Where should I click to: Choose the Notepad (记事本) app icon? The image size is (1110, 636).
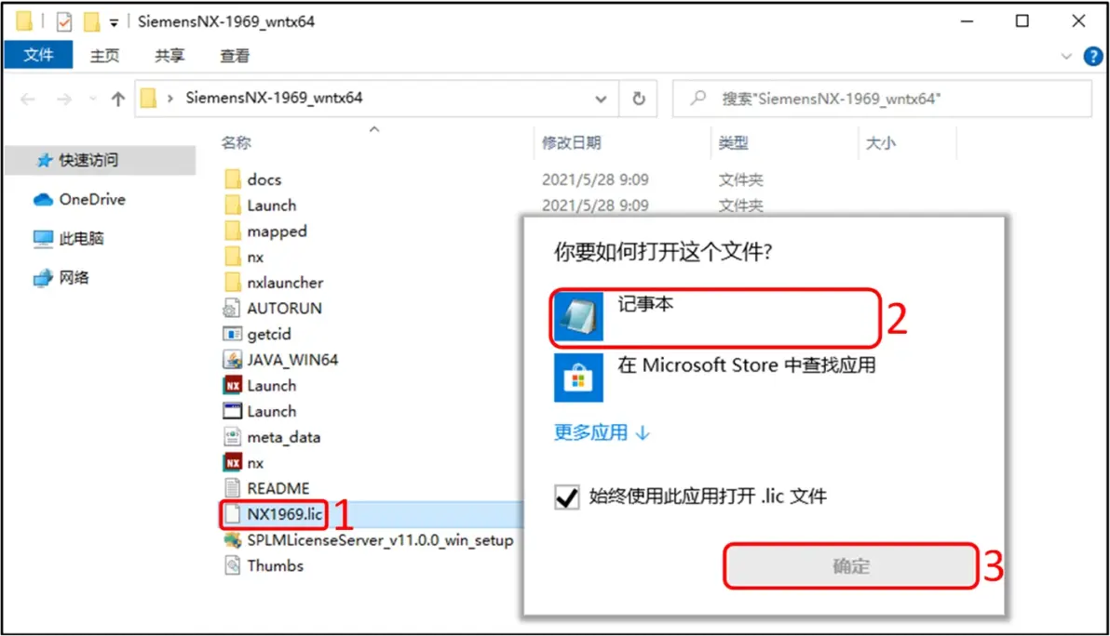(x=578, y=317)
